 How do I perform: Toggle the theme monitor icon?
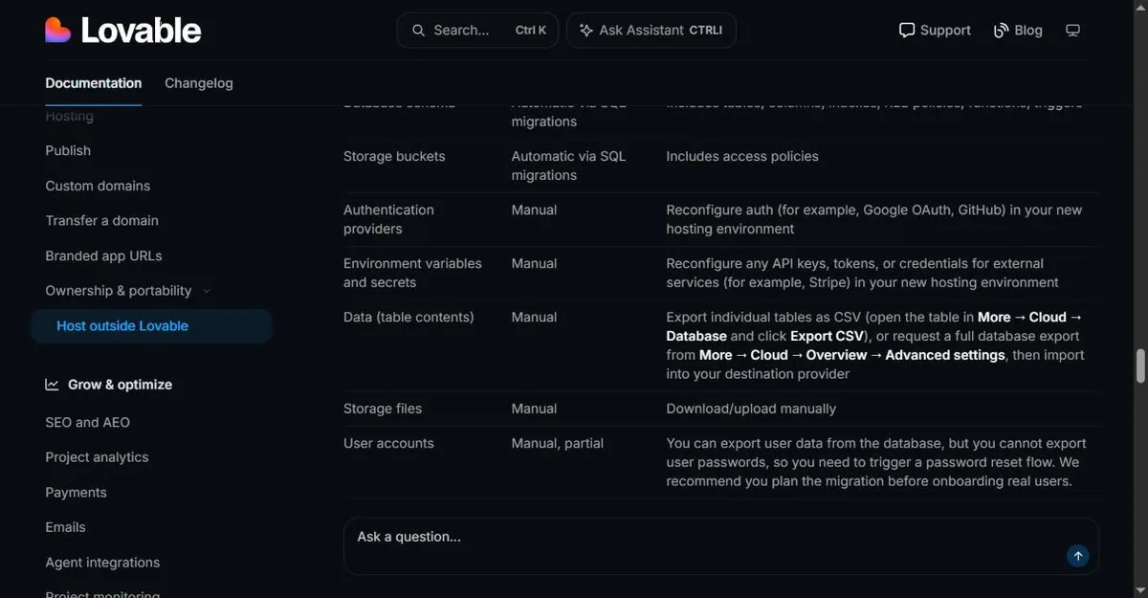[x=1072, y=31]
